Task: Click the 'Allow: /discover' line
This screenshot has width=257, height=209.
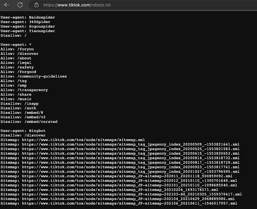Action: pyautogui.click(x=20, y=54)
